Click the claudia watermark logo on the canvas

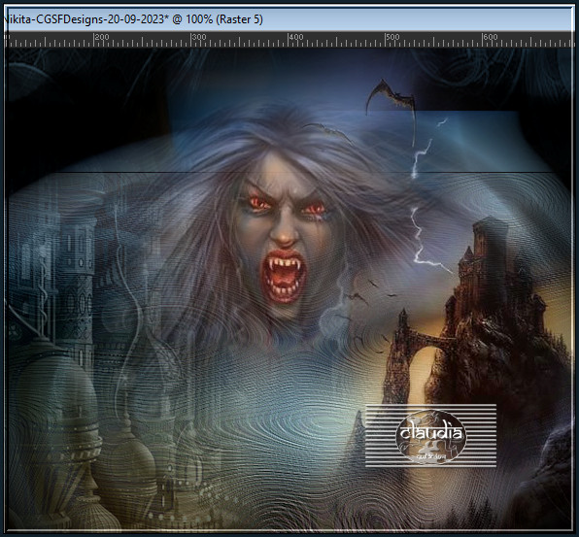pos(431,436)
